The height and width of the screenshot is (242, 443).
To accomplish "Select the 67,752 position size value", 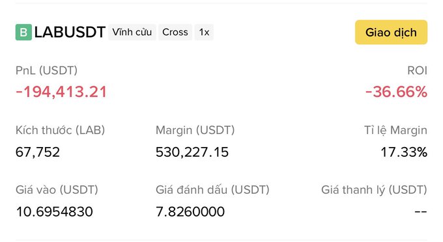I will click(x=38, y=152).
